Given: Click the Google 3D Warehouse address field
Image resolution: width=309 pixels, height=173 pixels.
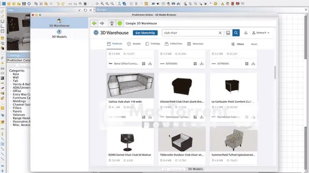Looking at the screenshot, I should 200,23.
